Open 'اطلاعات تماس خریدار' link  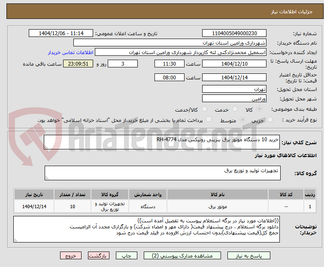pyautogui.click(x=71, y=52)
